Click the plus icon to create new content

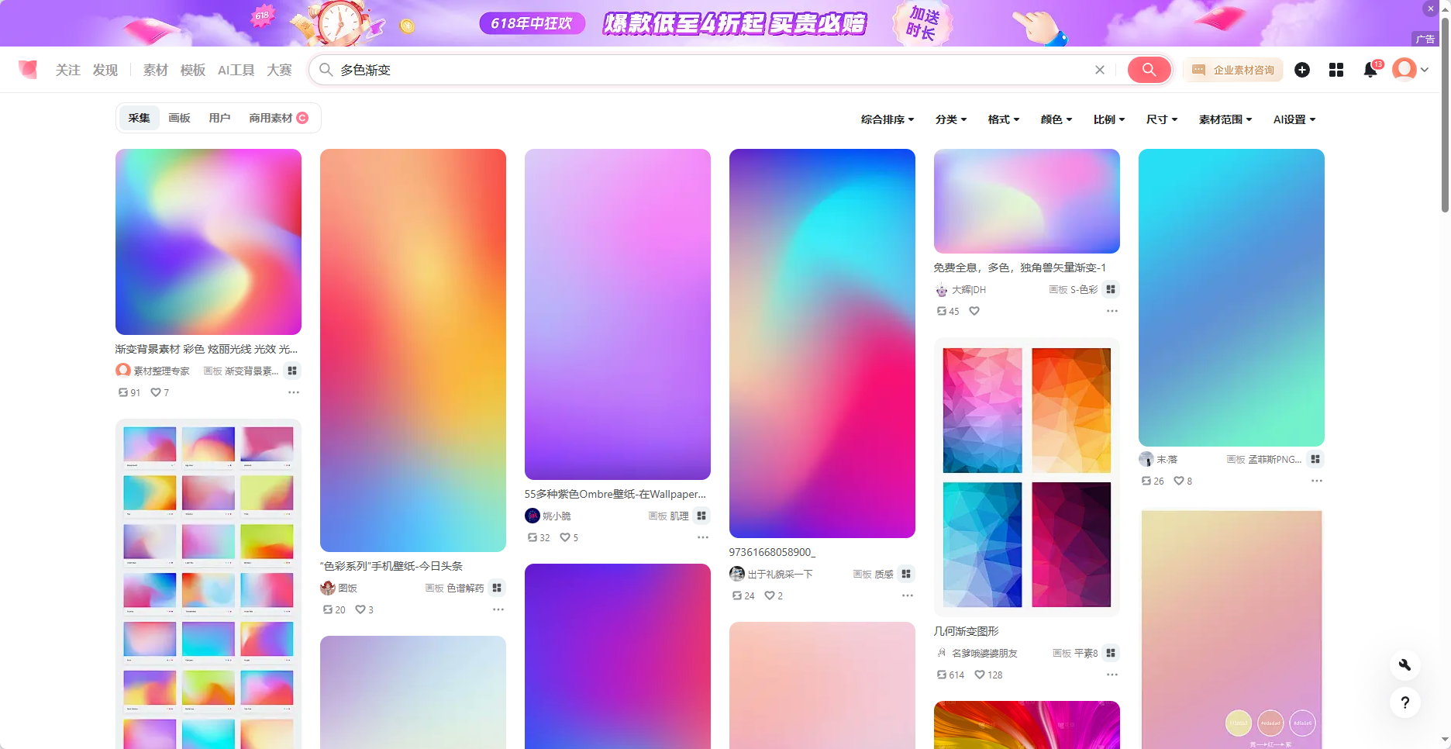pos(1302,70)
